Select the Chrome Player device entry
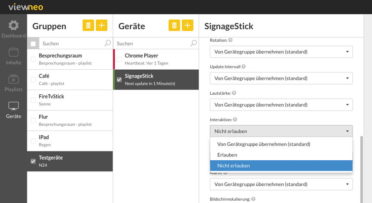The image size is (372, 203). pos(156,59)
